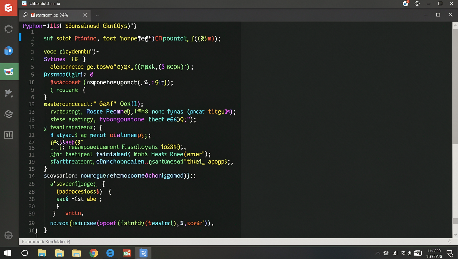The width and height of the screenshot is (458, 259).
Task: Open the first file explorer taskbar icon
Action: pyautogui.click(x=42, y=253)
